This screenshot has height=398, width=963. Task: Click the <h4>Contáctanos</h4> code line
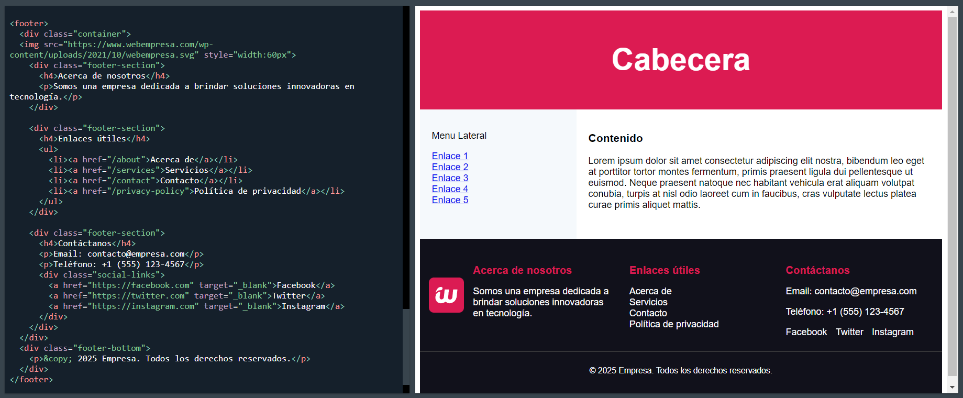(87, 244)
